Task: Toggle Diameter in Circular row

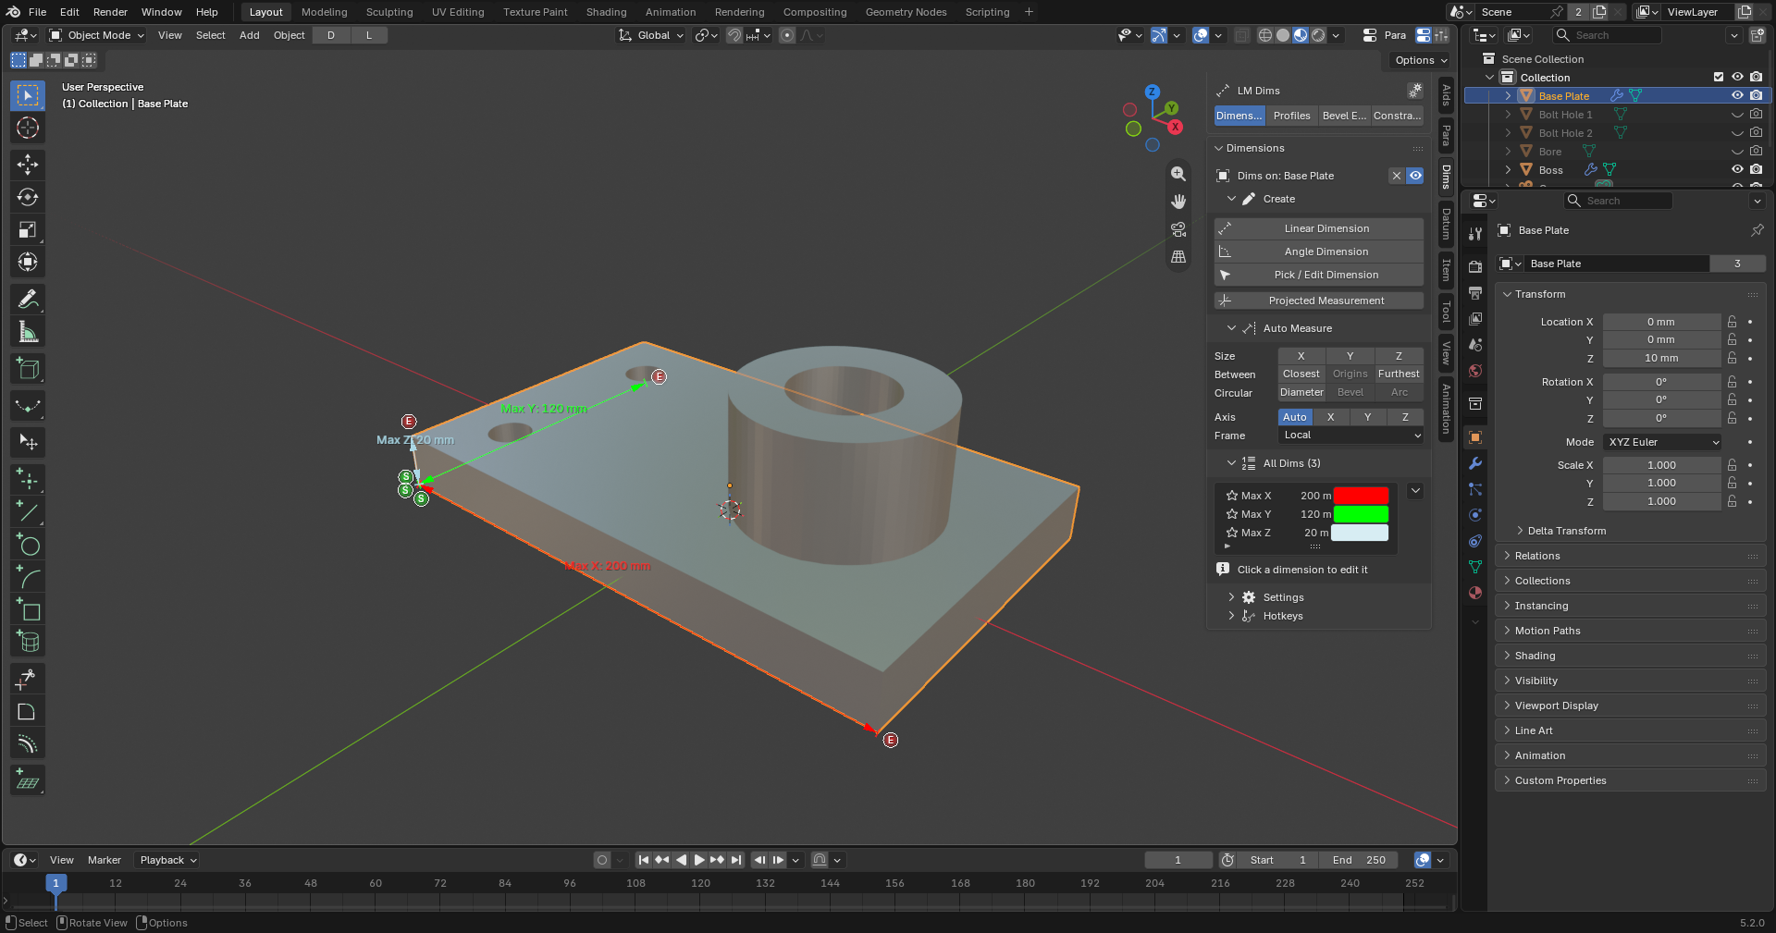Action: tap(1301, 392)
